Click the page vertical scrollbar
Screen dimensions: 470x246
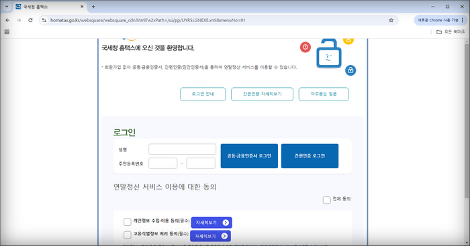pos(467,121)
